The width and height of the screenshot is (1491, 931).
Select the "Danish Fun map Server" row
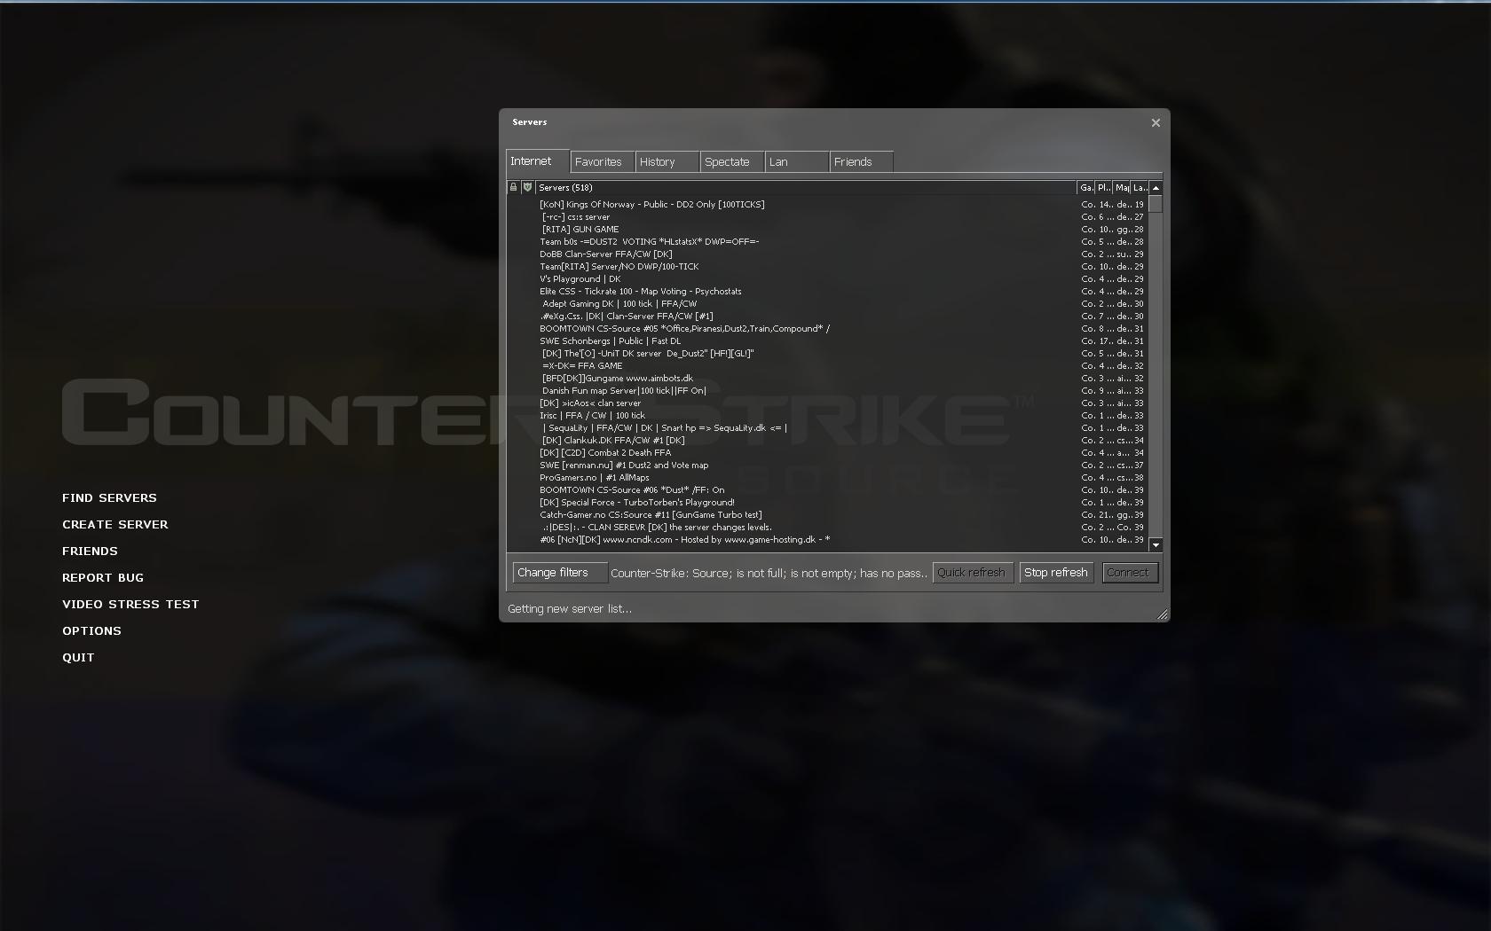pos(827,391)
